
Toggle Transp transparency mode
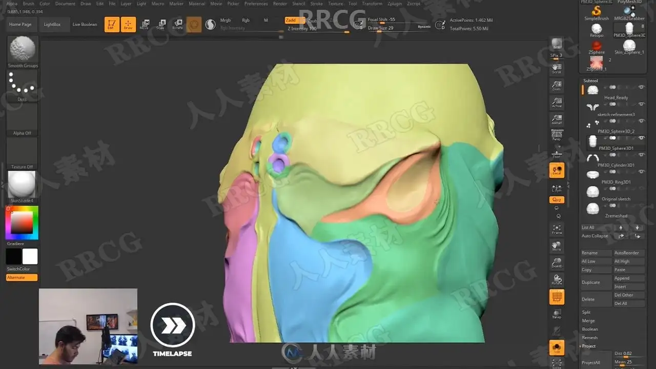click(557, 314)
